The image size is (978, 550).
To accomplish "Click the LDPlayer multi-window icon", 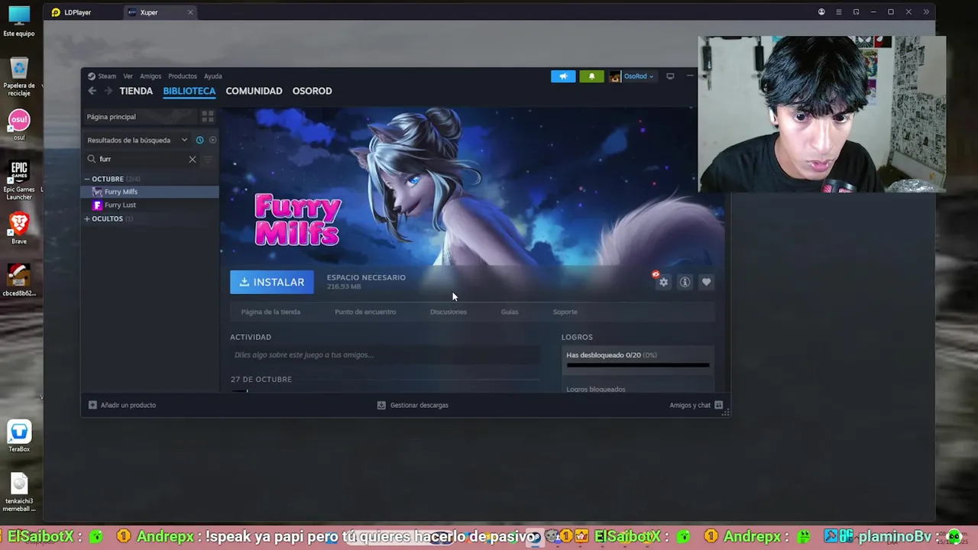I will pos(856,12).
